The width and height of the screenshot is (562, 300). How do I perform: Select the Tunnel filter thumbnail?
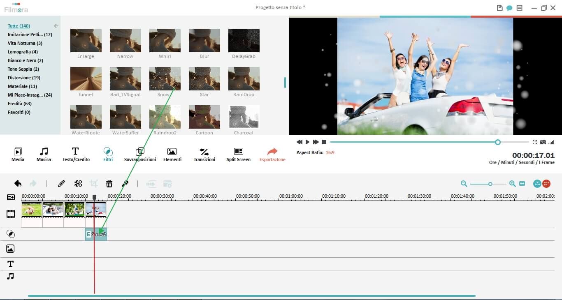point(86,78)
